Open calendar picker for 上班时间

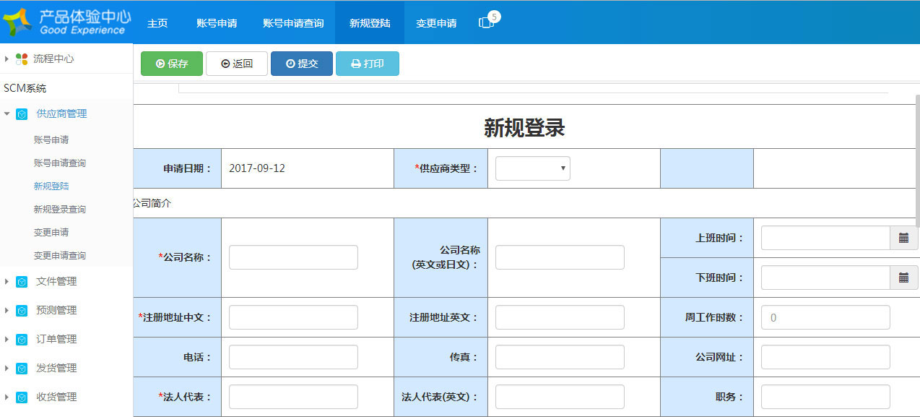point(903,238)
